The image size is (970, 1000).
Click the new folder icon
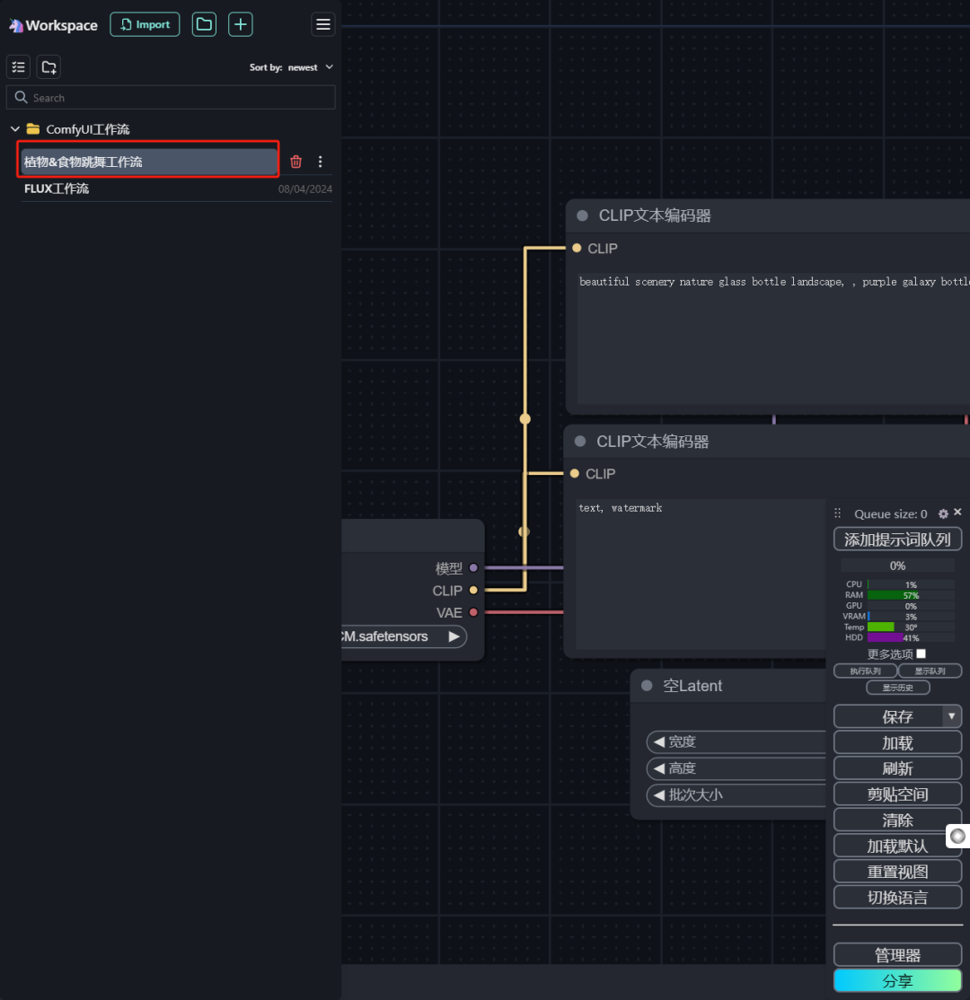click(48, 67)
